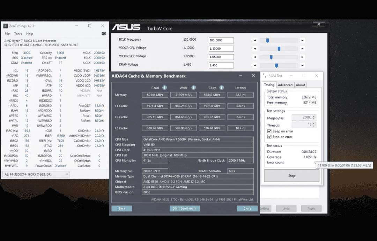This screenshot has height=241, width=377.
Task: Click the DRAM Voltage slider handle
Action: click(x=276, y=65)
